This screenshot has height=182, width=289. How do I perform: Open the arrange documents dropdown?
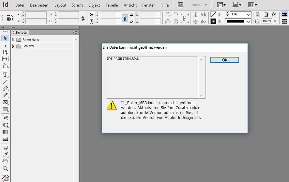(x=252, y=5)
